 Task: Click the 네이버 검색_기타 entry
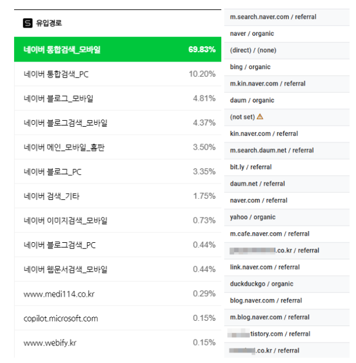pos(118,196)
